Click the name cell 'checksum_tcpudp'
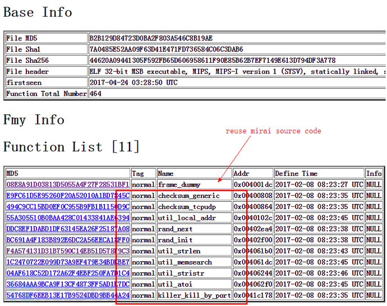Viewport: 387px width, 306px height. (195, 207)
